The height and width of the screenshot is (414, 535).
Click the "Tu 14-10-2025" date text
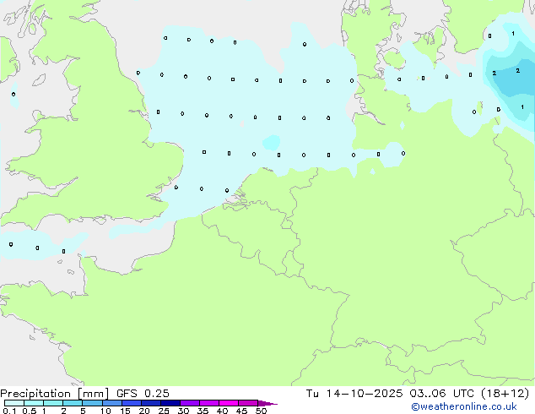click(x=354, y=394)
